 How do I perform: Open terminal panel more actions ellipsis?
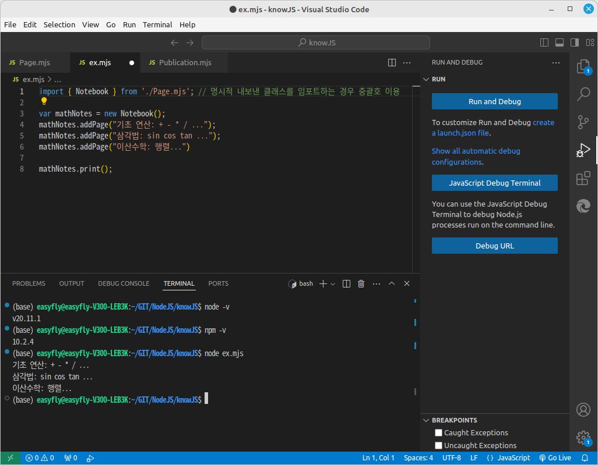coord(377,284)
